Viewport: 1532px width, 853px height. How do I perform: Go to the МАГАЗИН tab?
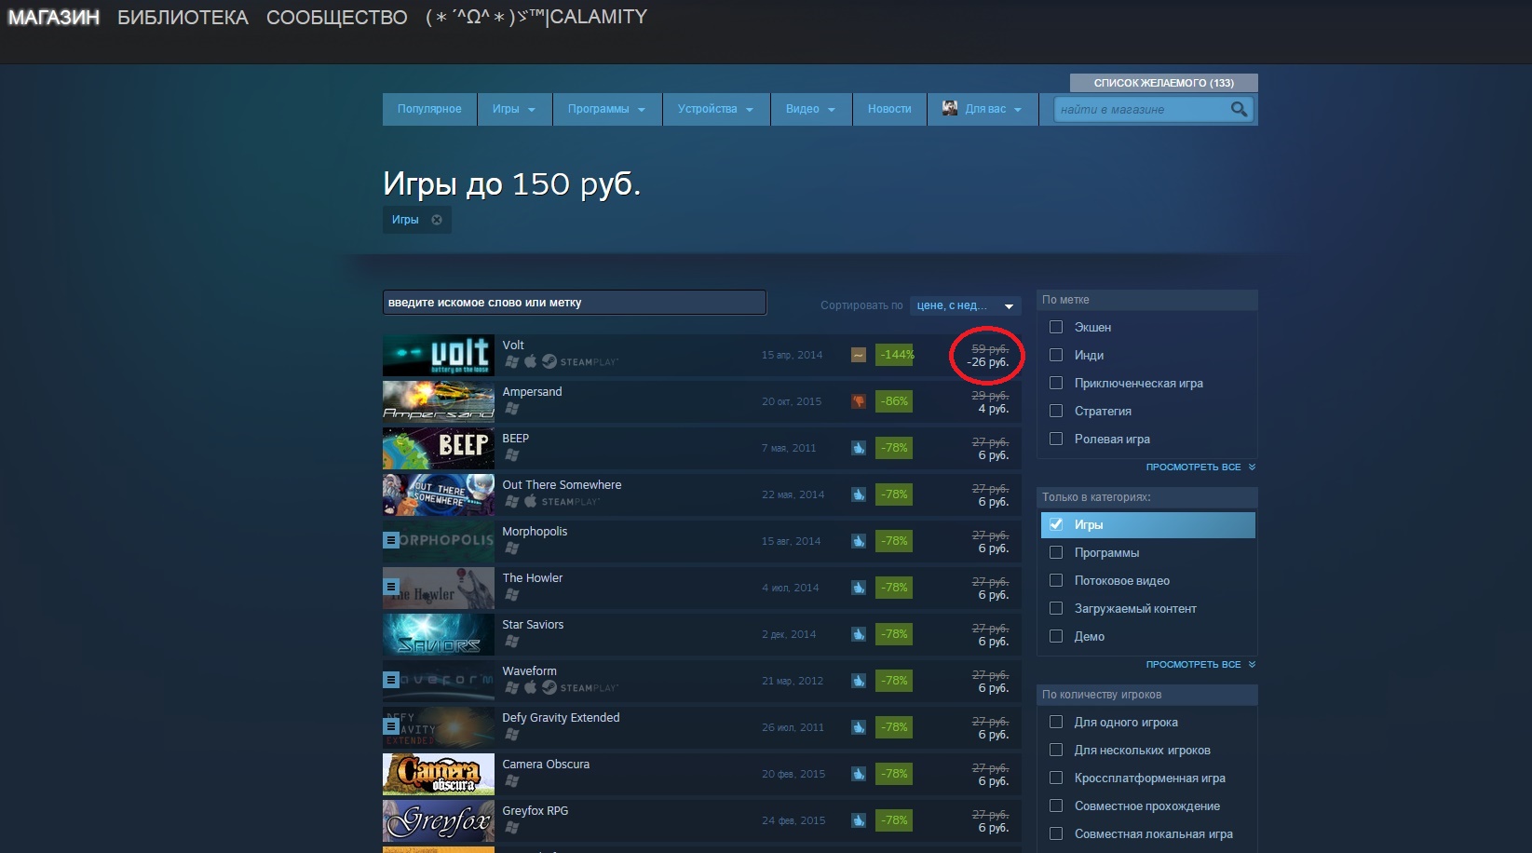pyautogui.click(x=54, y=18)
